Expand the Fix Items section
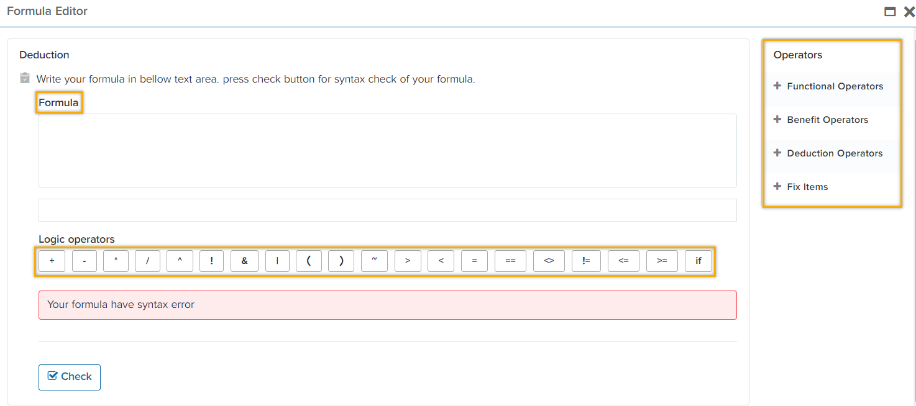Image resolution: width=916 pixels, height=406 pixels. click(807, 187)
